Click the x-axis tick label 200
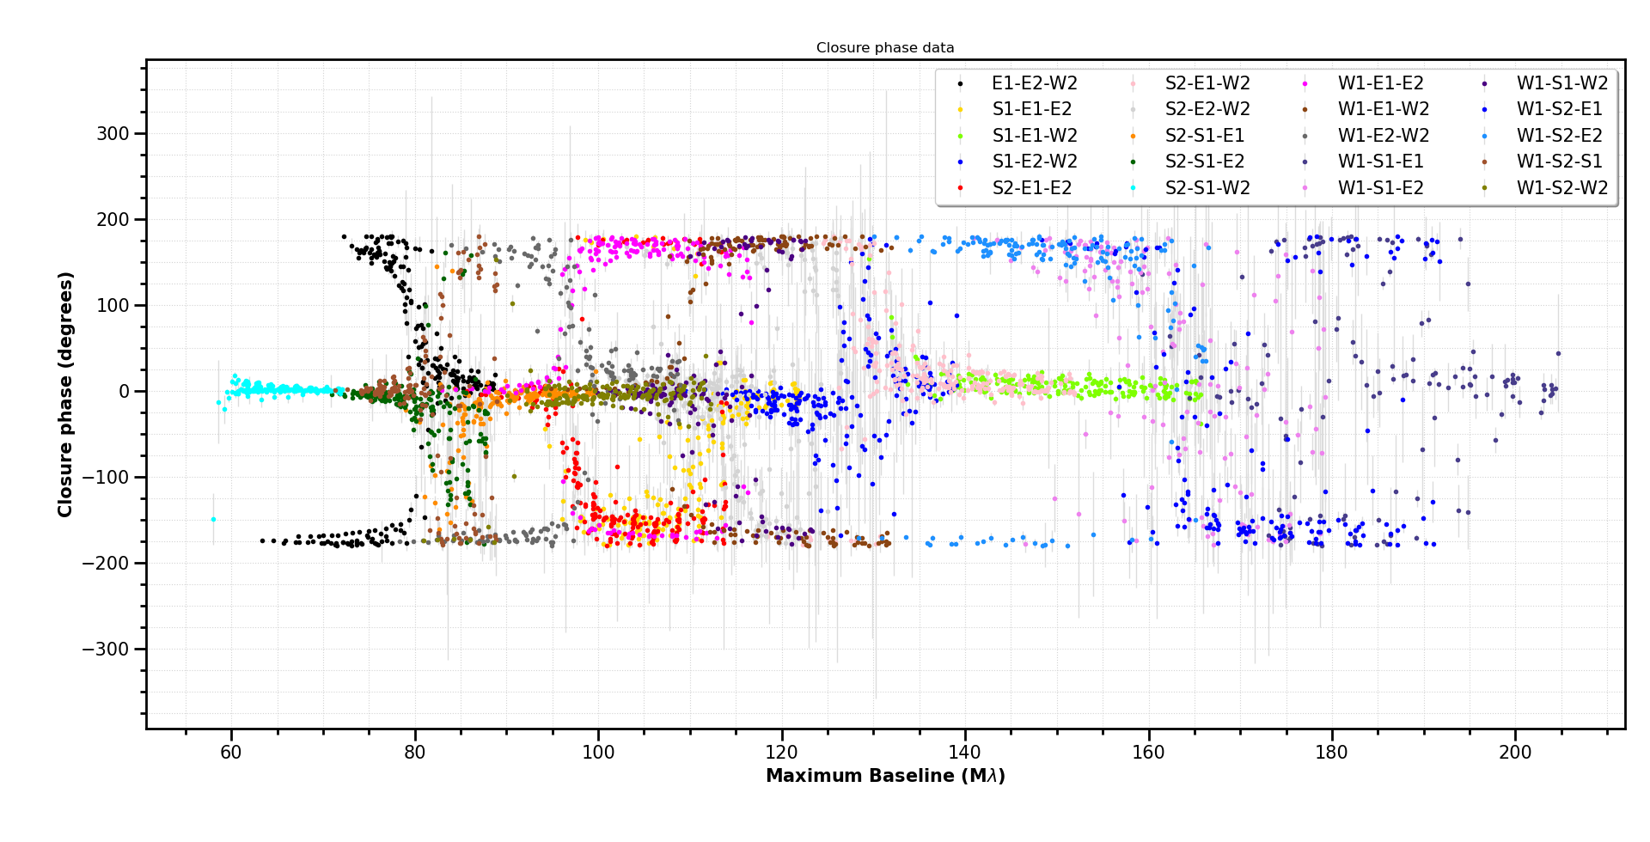Viewport: 1650px width, 842px height. pyautogui.click(x=1516, y=752)
